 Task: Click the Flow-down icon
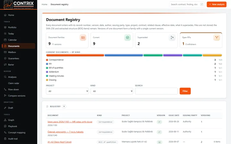pyautogui.click(x=5, y=89)
